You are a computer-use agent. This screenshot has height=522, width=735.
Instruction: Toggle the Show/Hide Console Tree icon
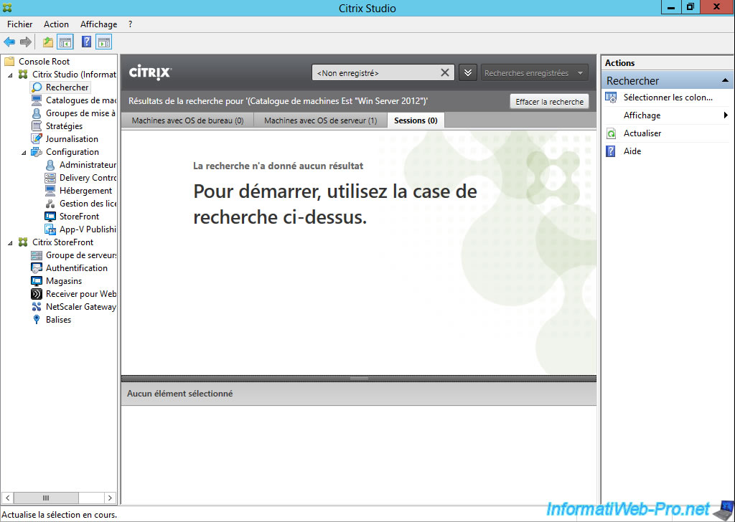point(65,42)
